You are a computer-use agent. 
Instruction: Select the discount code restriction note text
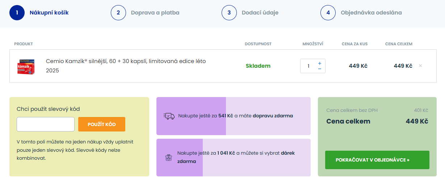[75, 150]
